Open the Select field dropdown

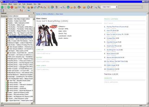(116, 7)
